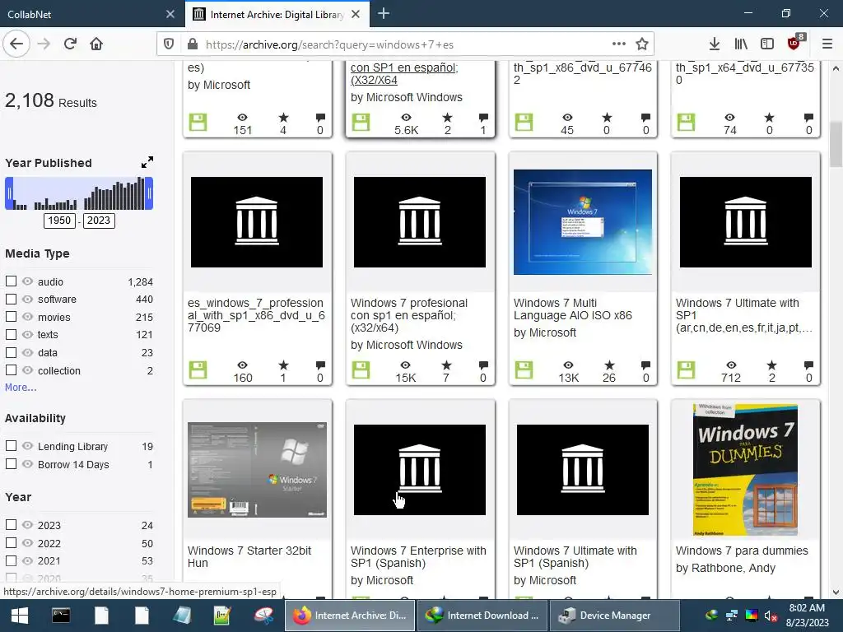843x632 pixels.
Task: Check the 2021 year filter
Action: tap(11, 560)
